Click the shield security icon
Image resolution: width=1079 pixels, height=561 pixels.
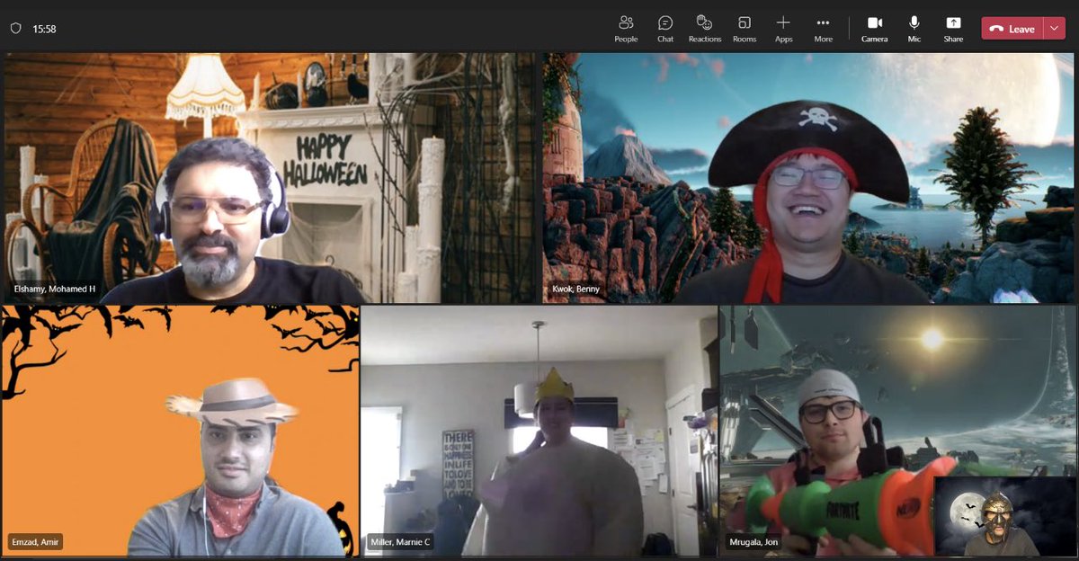(15, 29)
